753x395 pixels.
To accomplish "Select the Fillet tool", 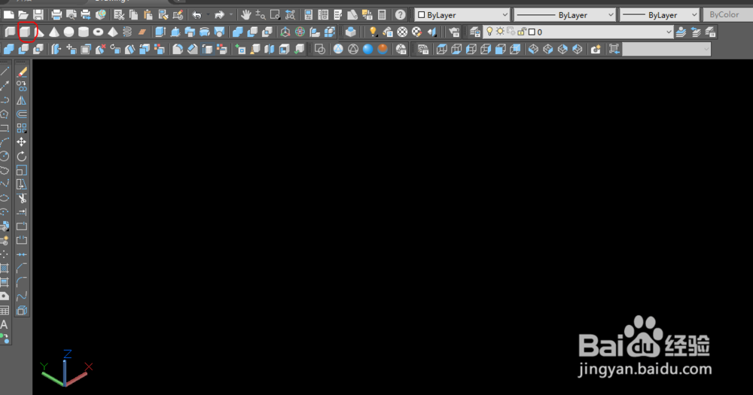I will [x=22, y=282].
